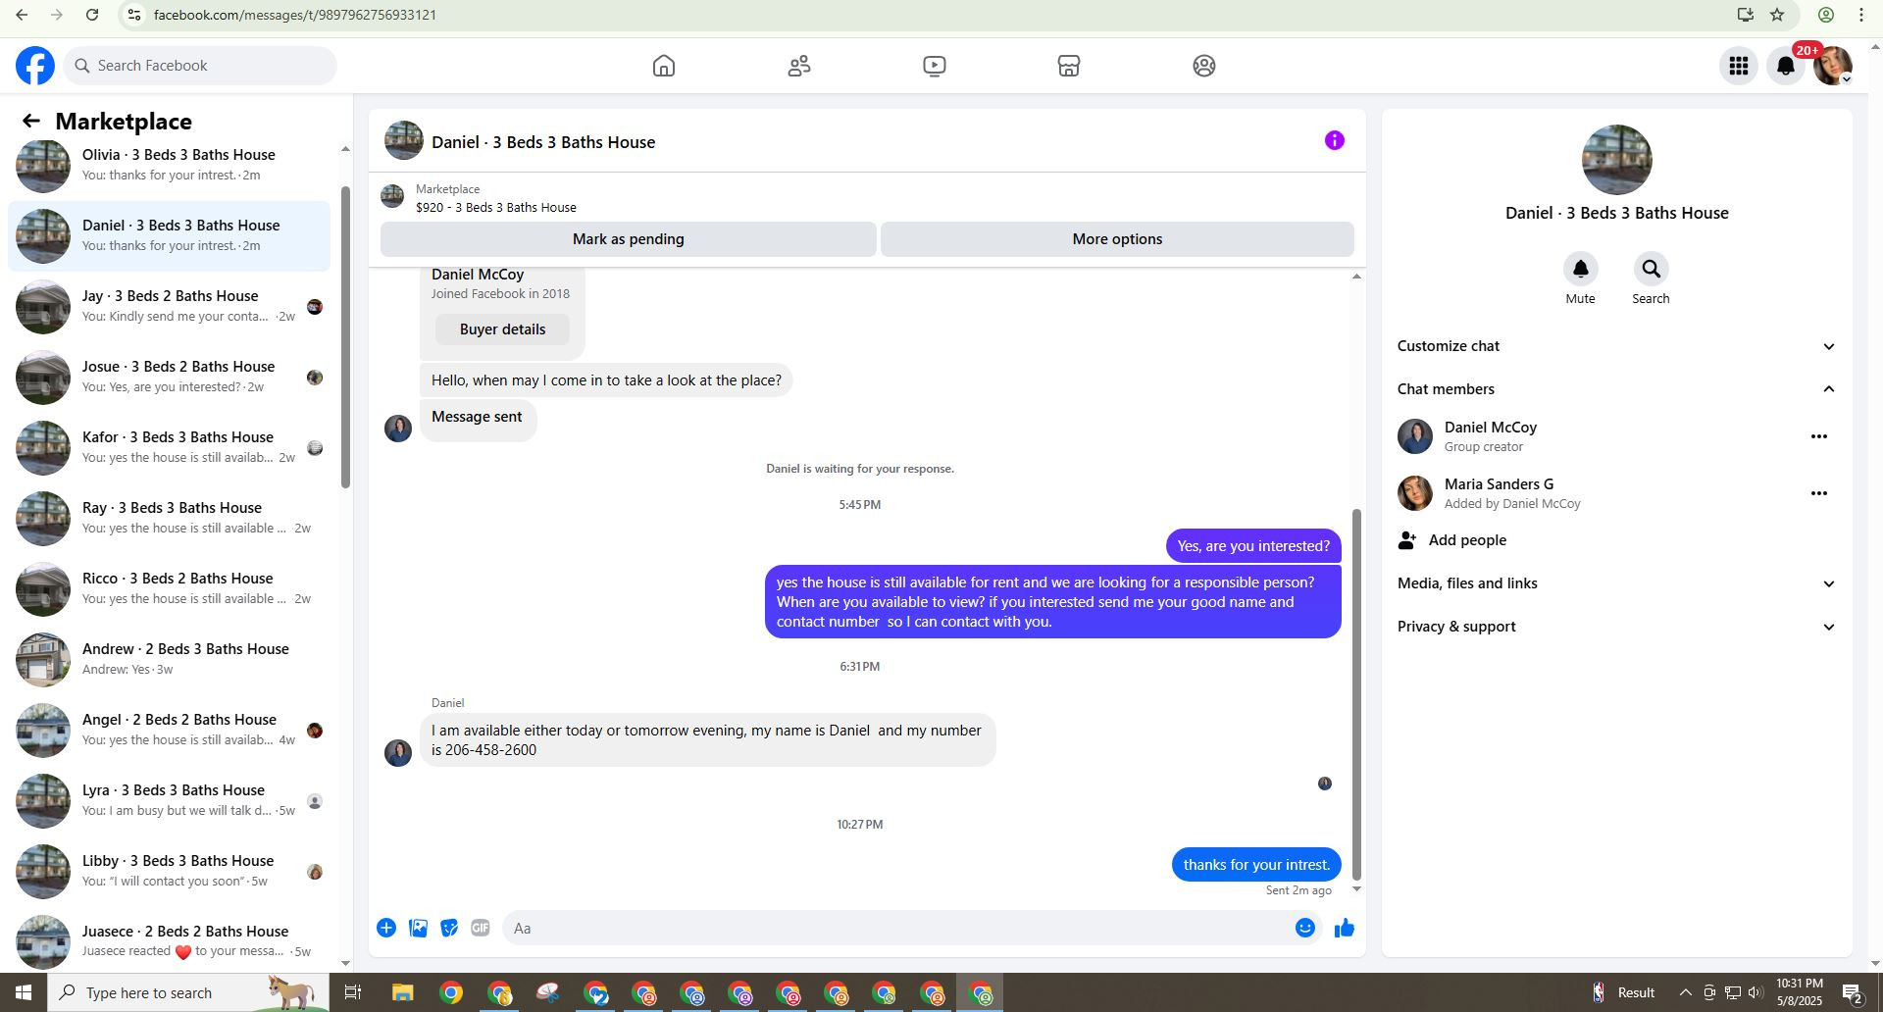Send a thumbs-up like

pyautogui.click(x=1345, y=928)
